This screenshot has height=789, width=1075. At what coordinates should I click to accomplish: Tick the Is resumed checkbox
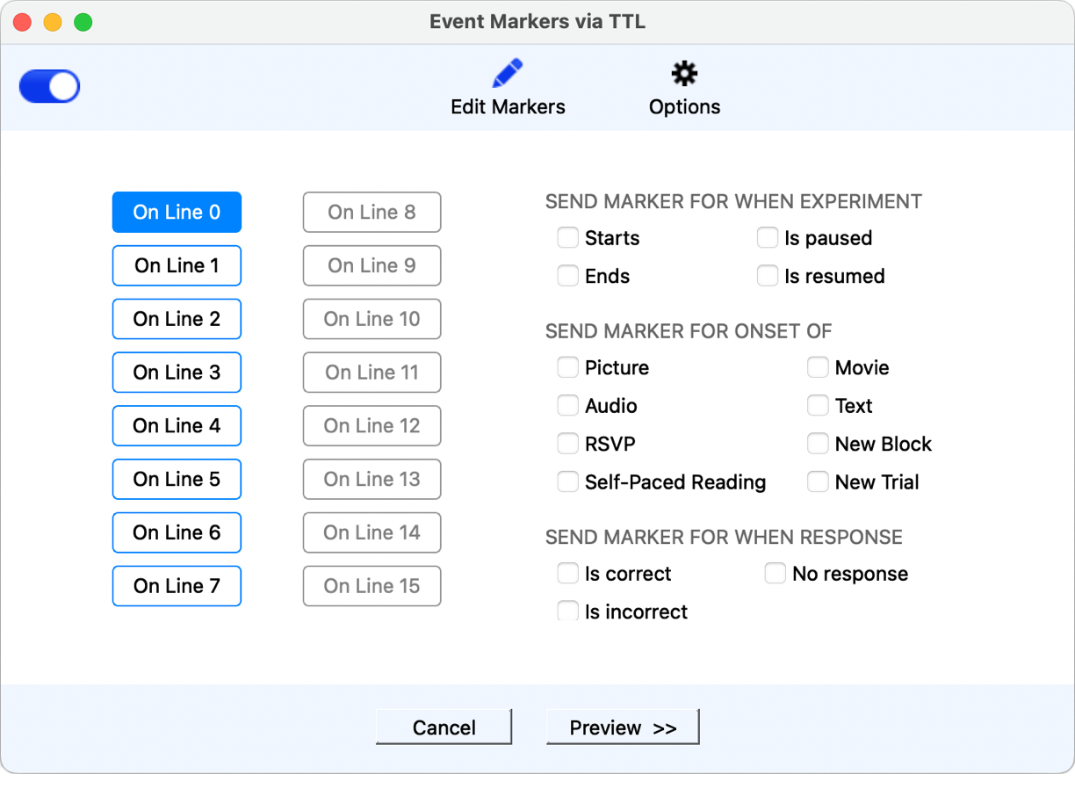(x=768, y=276)
